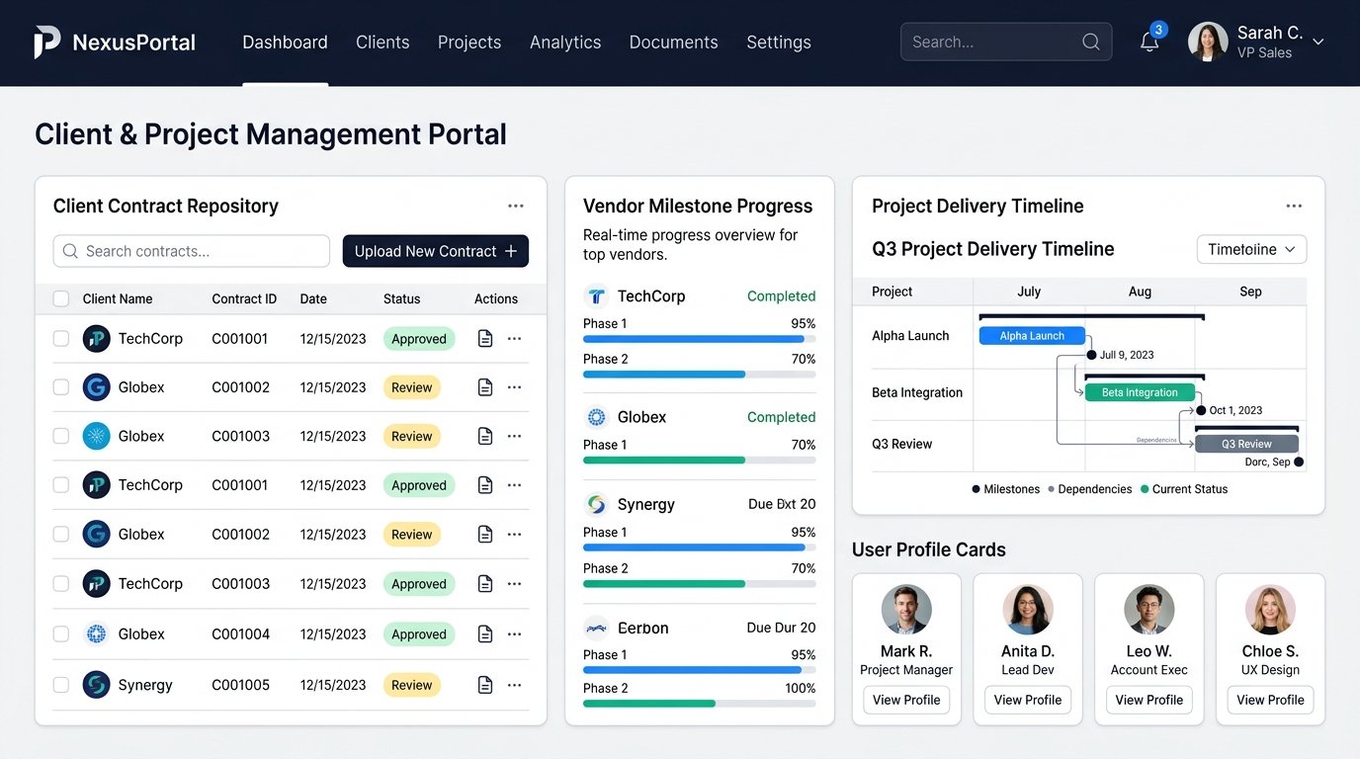The width and height of the screenshot is (1360, 759).
Task: Click Sarah C.'s avatar photo
Action: point(1208,42)
